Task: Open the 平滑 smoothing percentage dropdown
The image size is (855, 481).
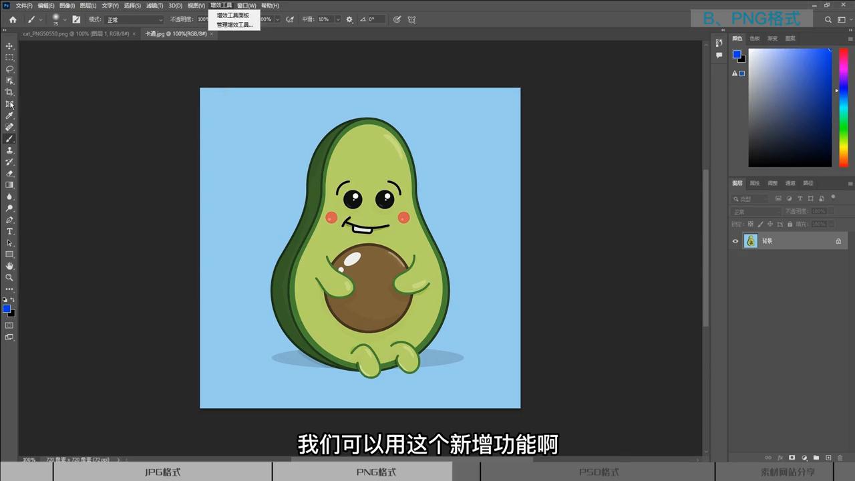Action: coord(338,19)
